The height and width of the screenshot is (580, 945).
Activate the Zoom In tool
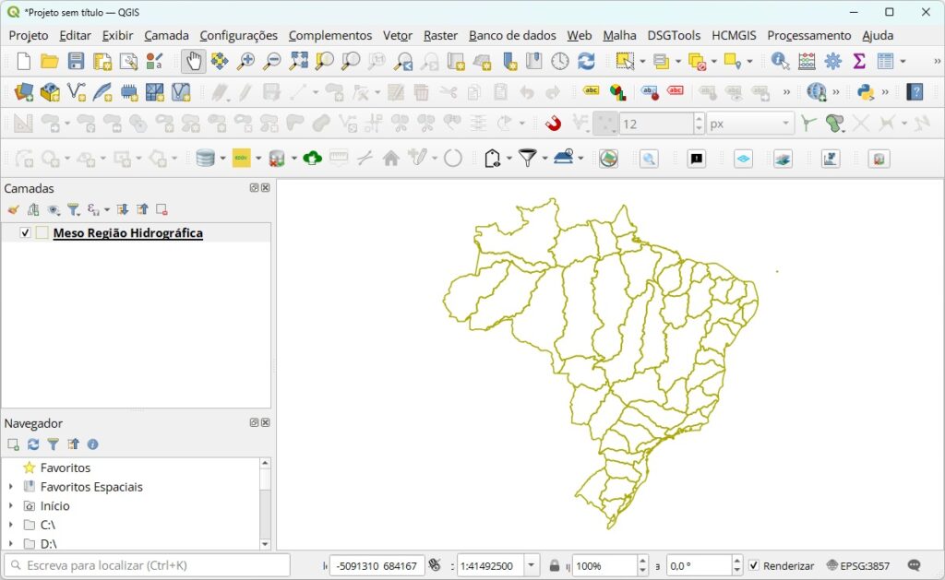(245, 62)
